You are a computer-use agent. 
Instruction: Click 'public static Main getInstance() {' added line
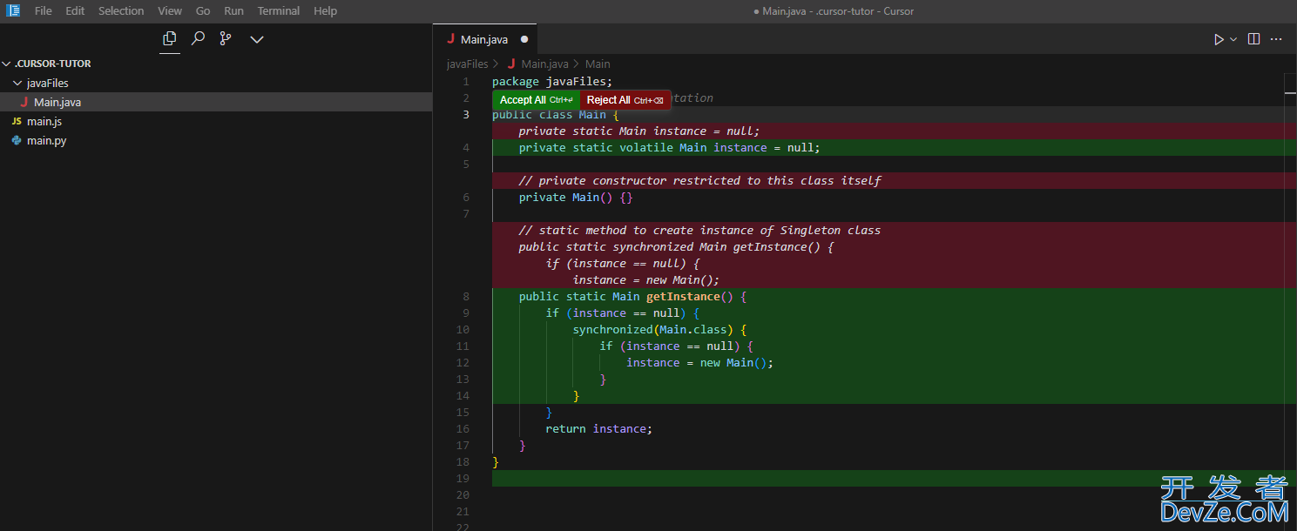pyautogui.click(x=632, y=296)
